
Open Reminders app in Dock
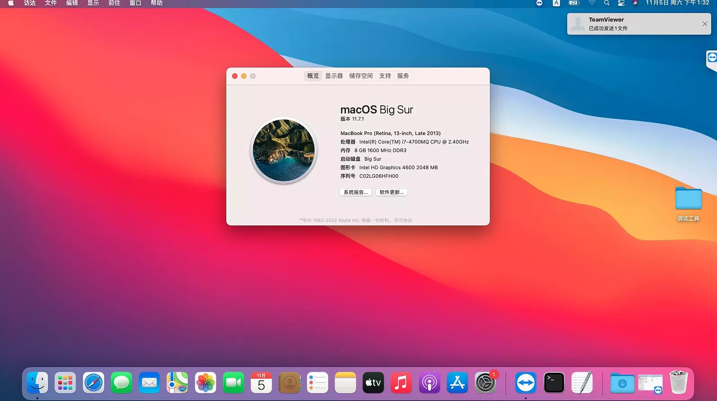(318, 383)
